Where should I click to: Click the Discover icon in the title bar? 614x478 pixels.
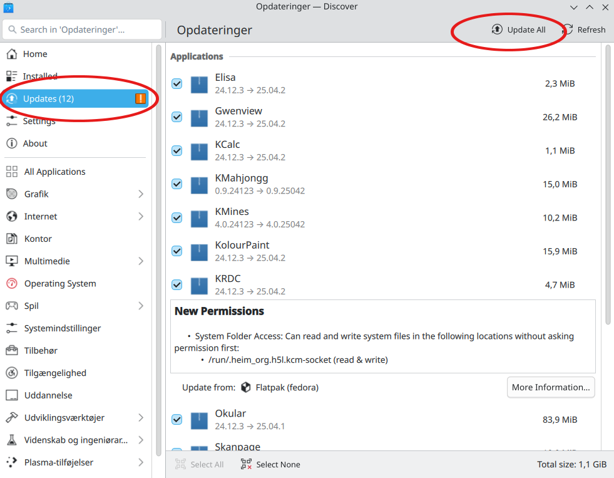[8, 7]
